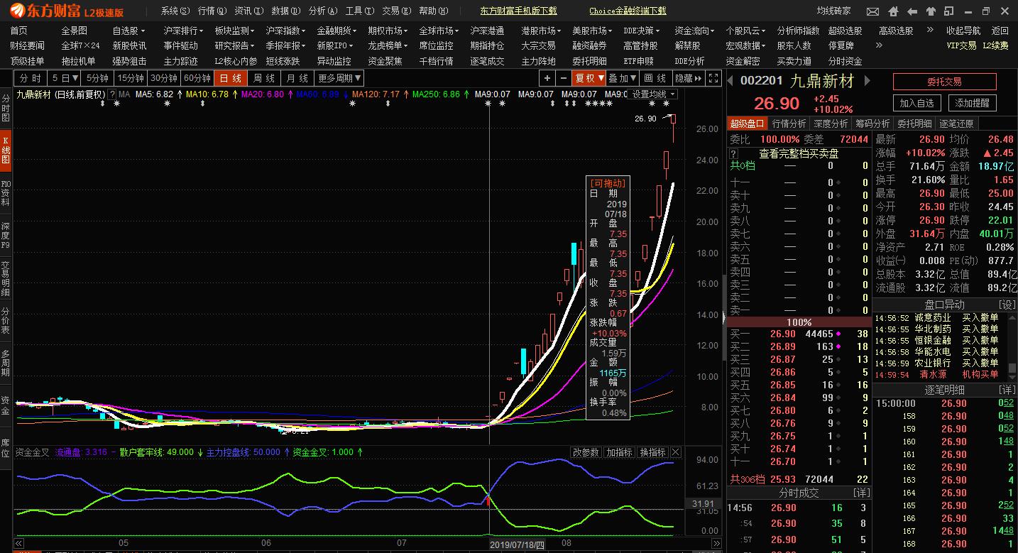Open the 分析(A) menu
This screenshot has height=553, width=1018.
click(x=323, y=11)
